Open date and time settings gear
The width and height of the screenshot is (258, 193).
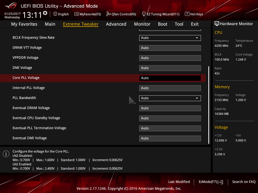[x=45, y=13]
